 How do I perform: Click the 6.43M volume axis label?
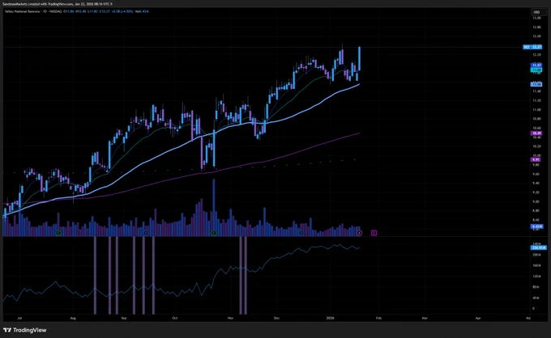(x=536, y=226)
